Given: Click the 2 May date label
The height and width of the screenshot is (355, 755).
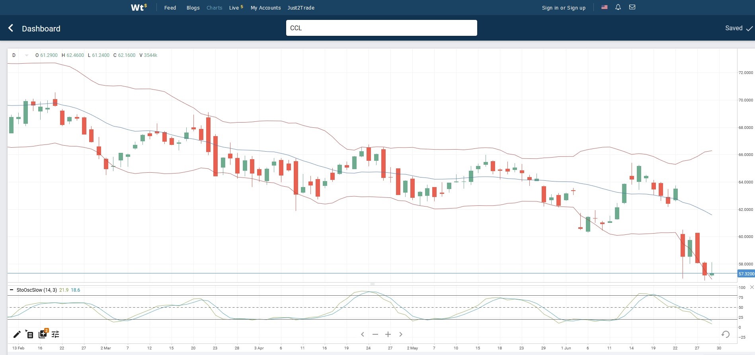Looking at the screenshot, I should (412, 348).
